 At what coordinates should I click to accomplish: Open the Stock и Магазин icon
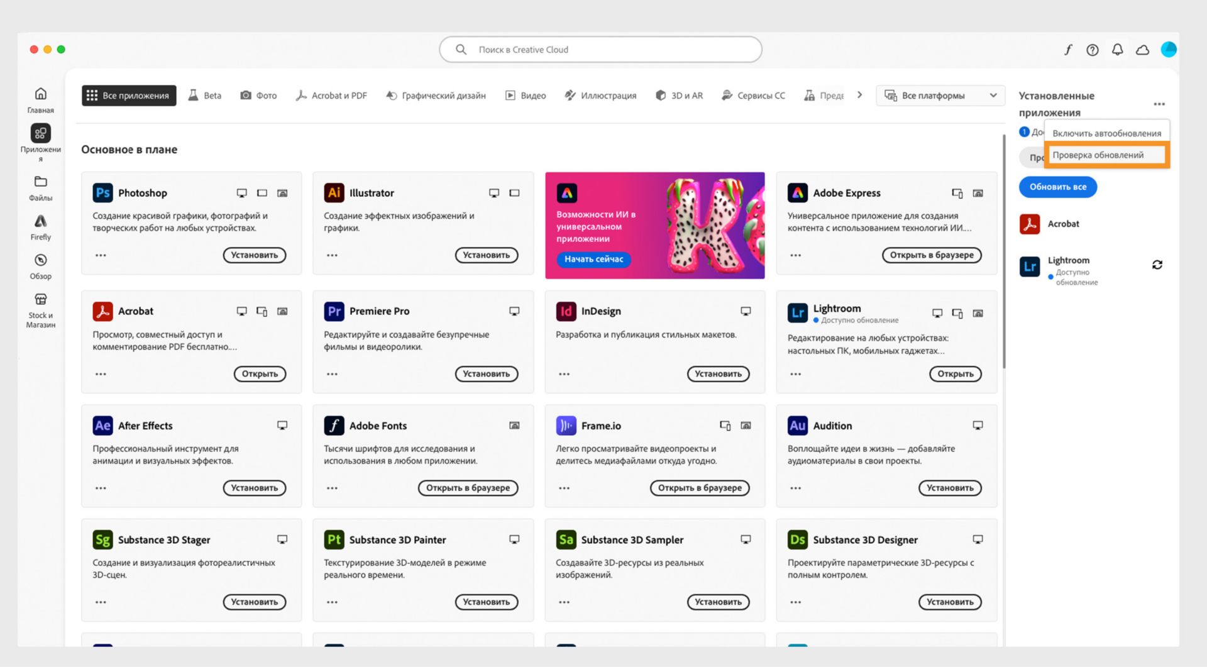(x=40, y=300)
